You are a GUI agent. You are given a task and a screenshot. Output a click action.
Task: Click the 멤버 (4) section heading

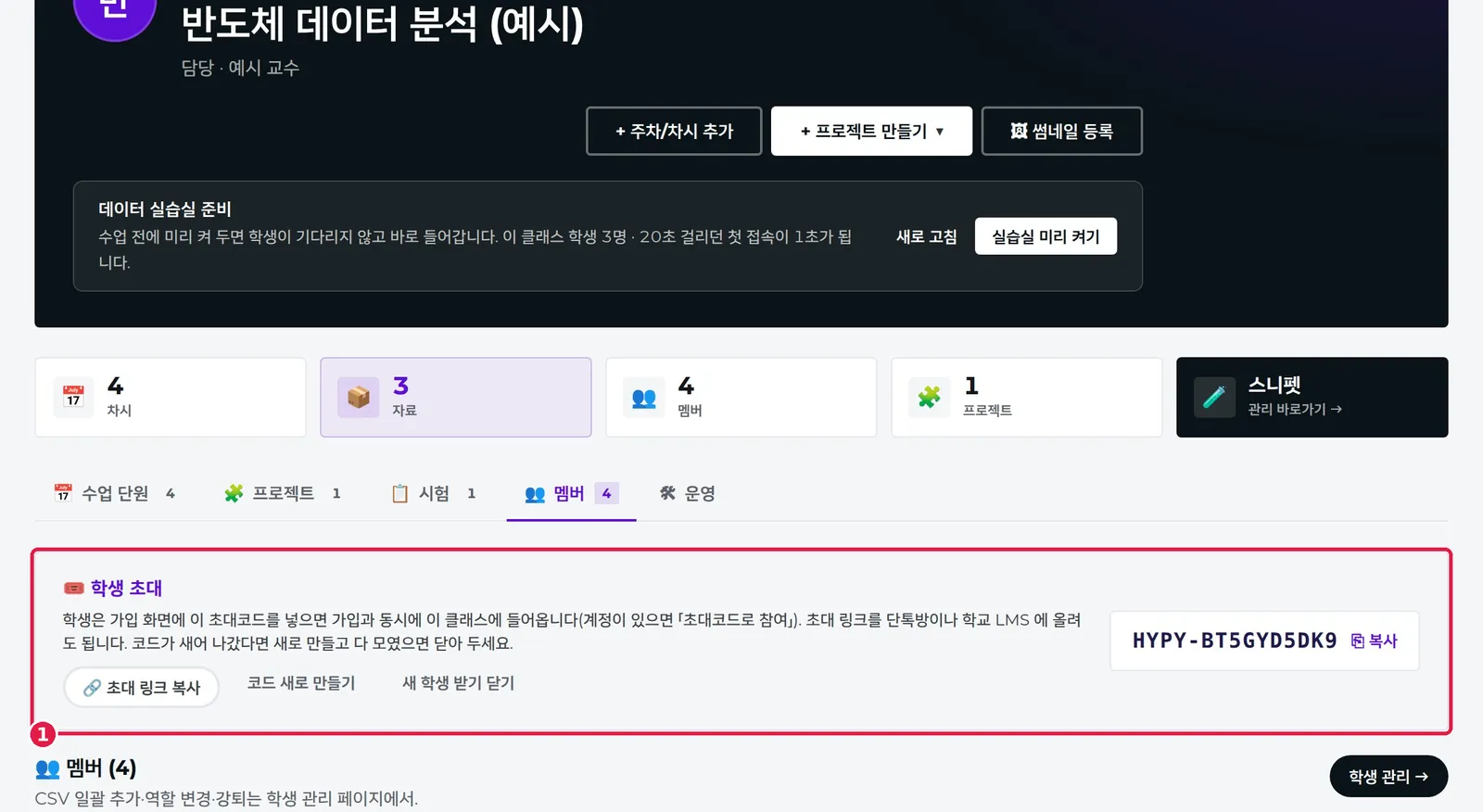coord(101,768)
